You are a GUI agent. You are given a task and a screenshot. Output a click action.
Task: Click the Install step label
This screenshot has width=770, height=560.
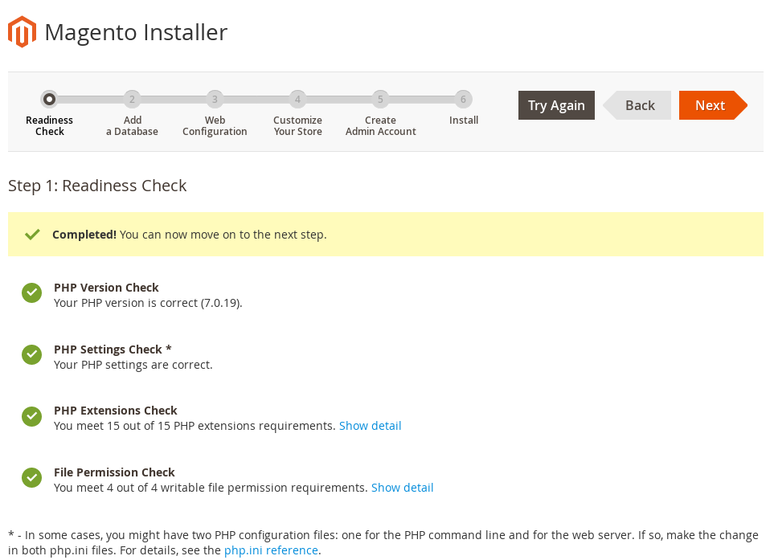click(x=464, y=121)
